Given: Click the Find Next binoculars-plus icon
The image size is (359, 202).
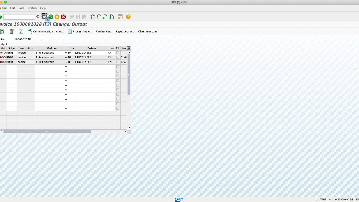Looking at the screenshot, I should click(84, 17).
